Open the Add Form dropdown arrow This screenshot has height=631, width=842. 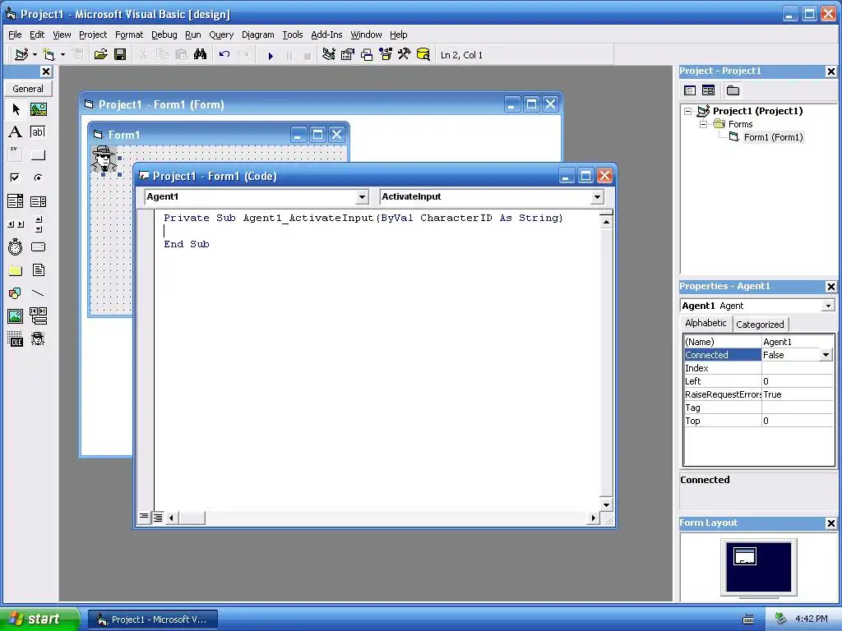coord(62,55)
